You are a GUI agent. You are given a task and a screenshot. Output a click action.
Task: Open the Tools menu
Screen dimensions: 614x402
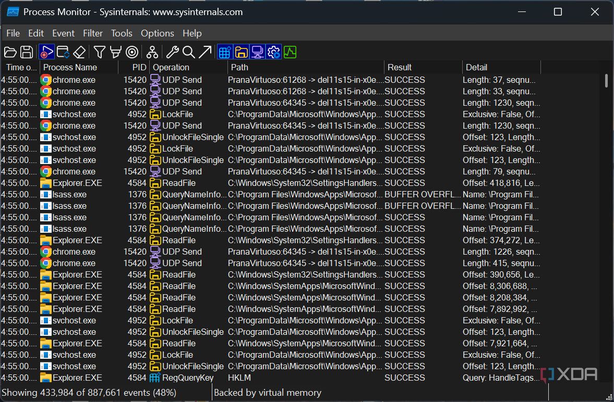[122, 33]
